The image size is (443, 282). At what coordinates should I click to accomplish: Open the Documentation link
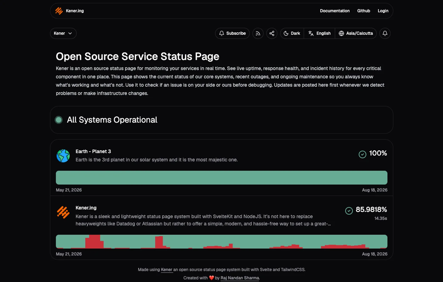tap(335, 11)
